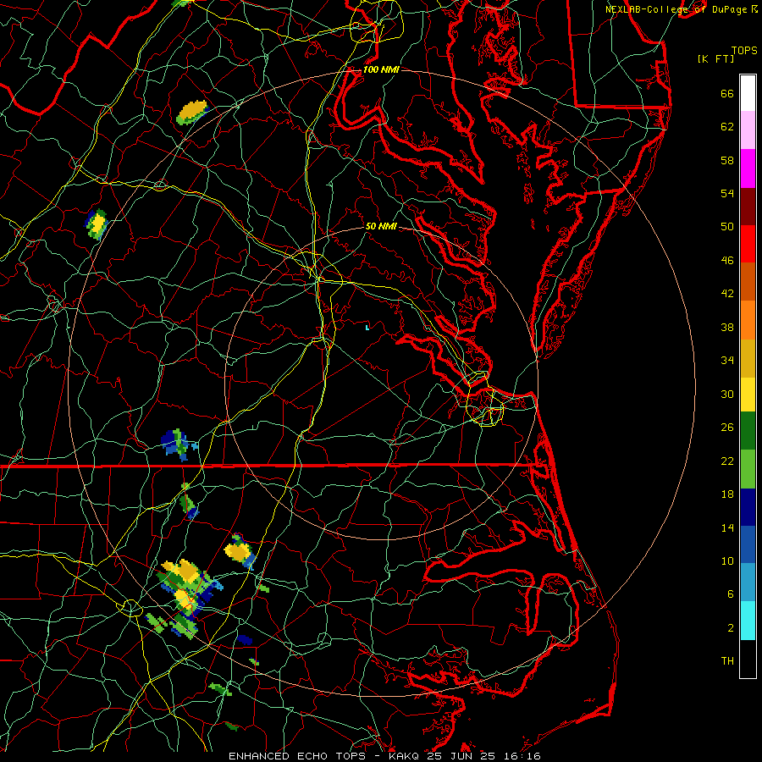Choose the navy blue legend swatch
This screenshot has height=762, width=762.
pos(748,507)
